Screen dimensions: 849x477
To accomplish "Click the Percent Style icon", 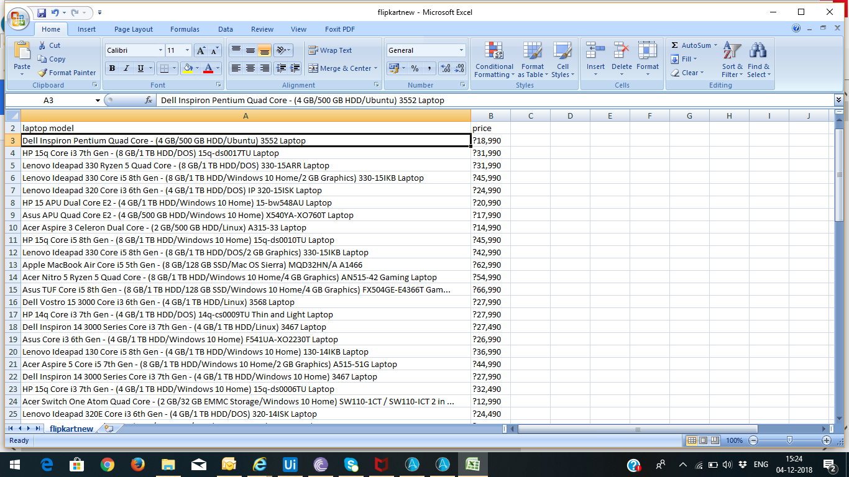I will pos(415,68).
